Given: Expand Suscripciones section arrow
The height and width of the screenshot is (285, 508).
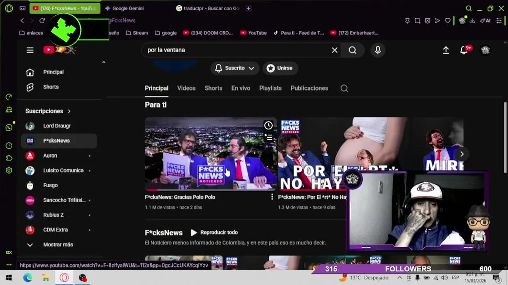Looking at the screenshot, I should [69, 111].
